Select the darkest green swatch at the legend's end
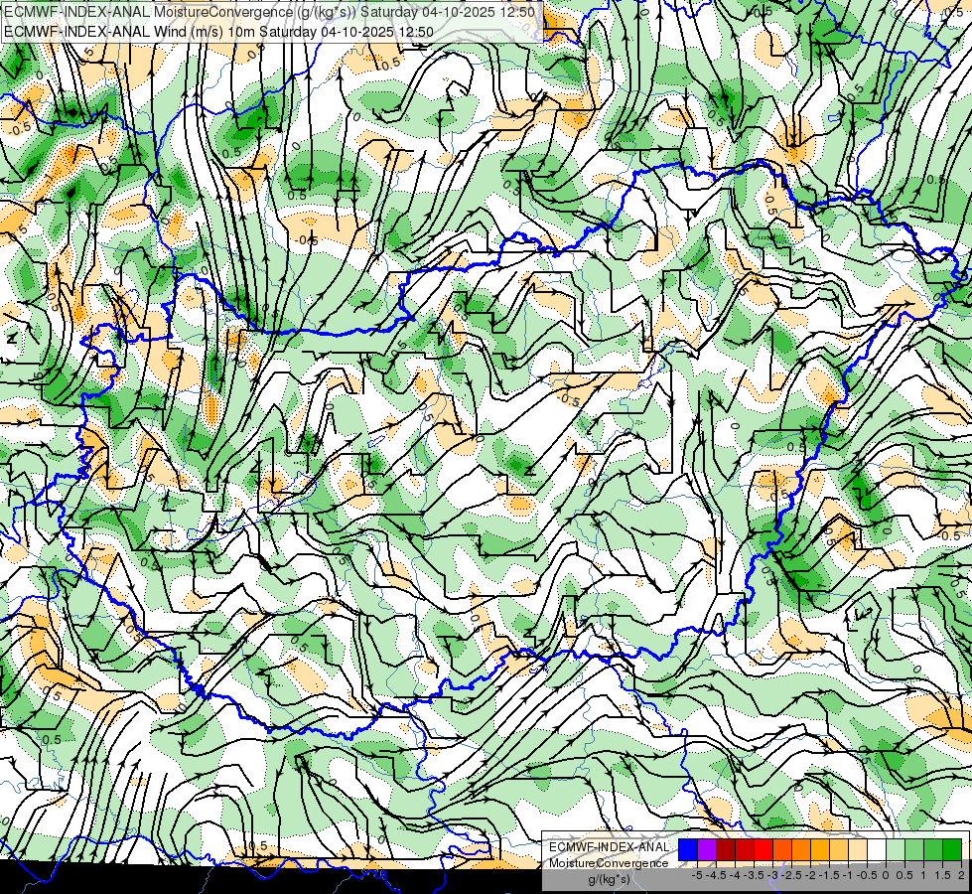The image size is (972, 894). tap(952, 850)
